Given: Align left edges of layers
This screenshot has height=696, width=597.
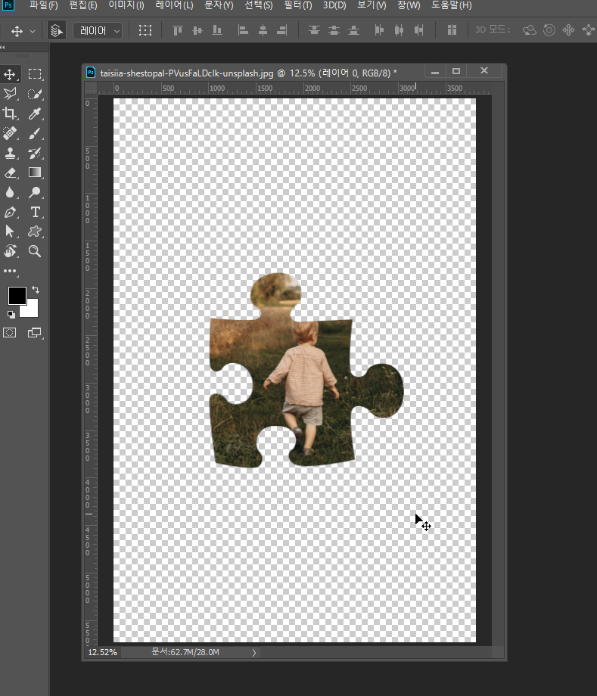Looking at the screenshot, I should pyautogui.click(x=243, y=30).
